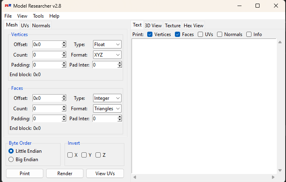Increase the Vertices Offset spinner value

pos(64,42)
